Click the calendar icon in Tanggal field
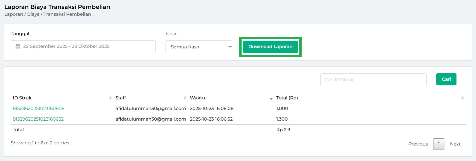 [x=18, y=46]
